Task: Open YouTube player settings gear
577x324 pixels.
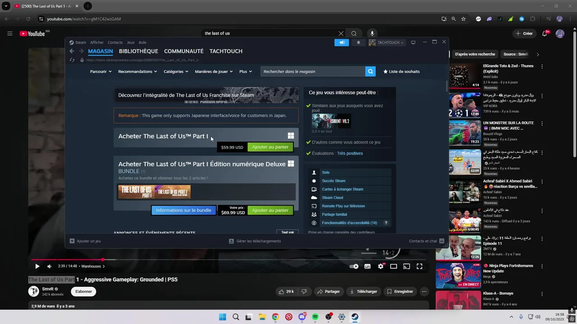Action: click(x=380, y=266)
